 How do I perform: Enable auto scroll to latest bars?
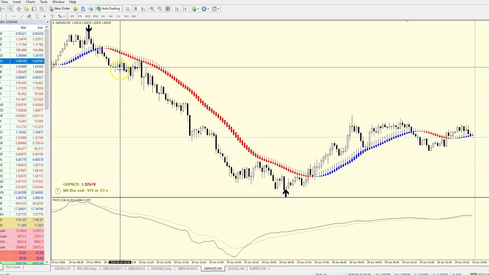[176, 9]
